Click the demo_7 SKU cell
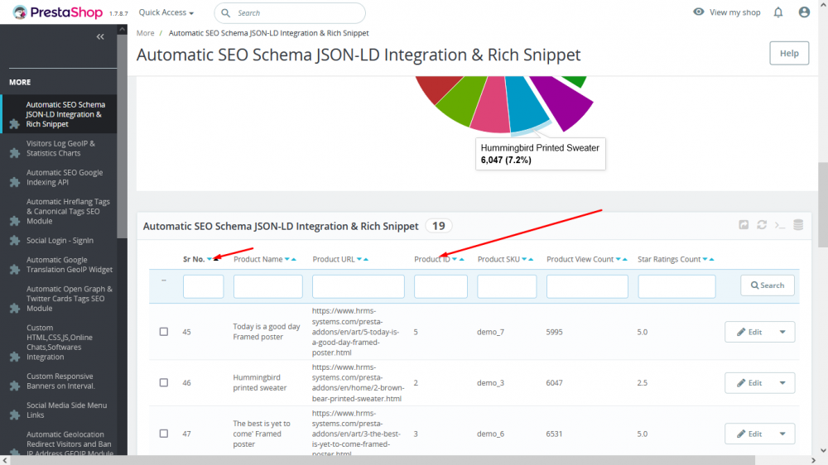 click(x=490, y=332)
